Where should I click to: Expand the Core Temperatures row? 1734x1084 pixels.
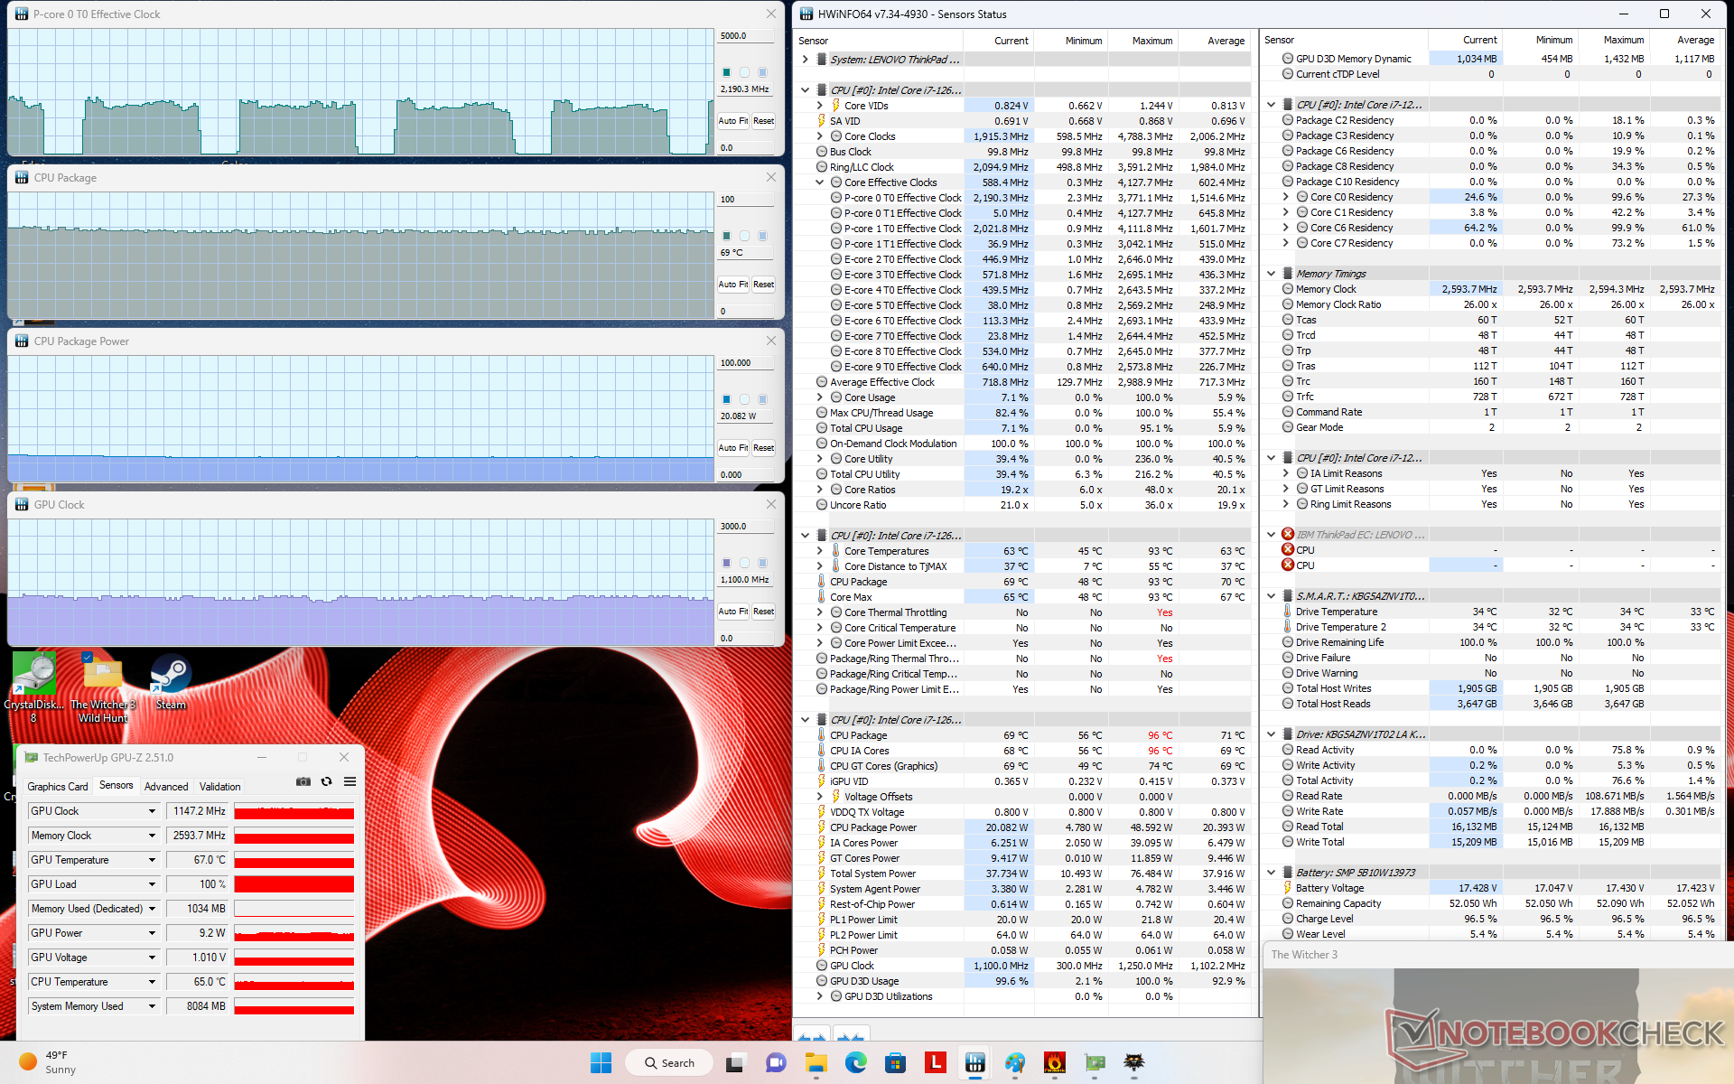820,551
